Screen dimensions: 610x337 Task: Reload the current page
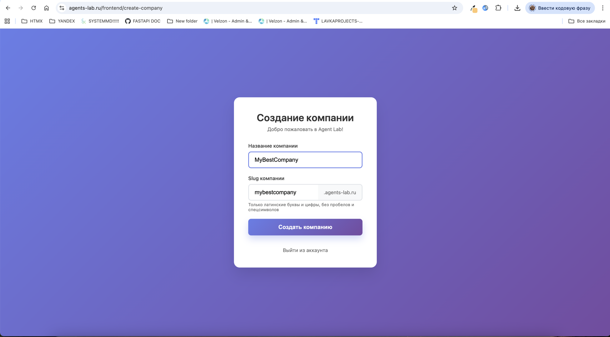coord(34,8)
